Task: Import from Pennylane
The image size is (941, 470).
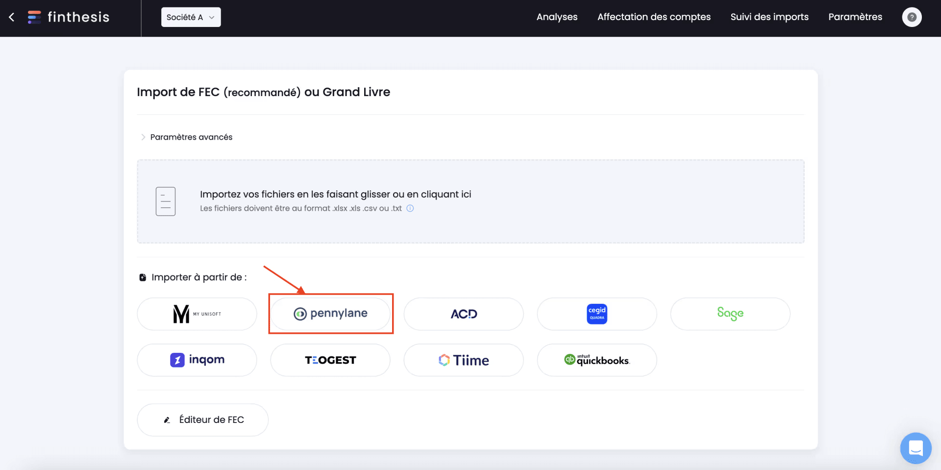Action: (330, 314)
